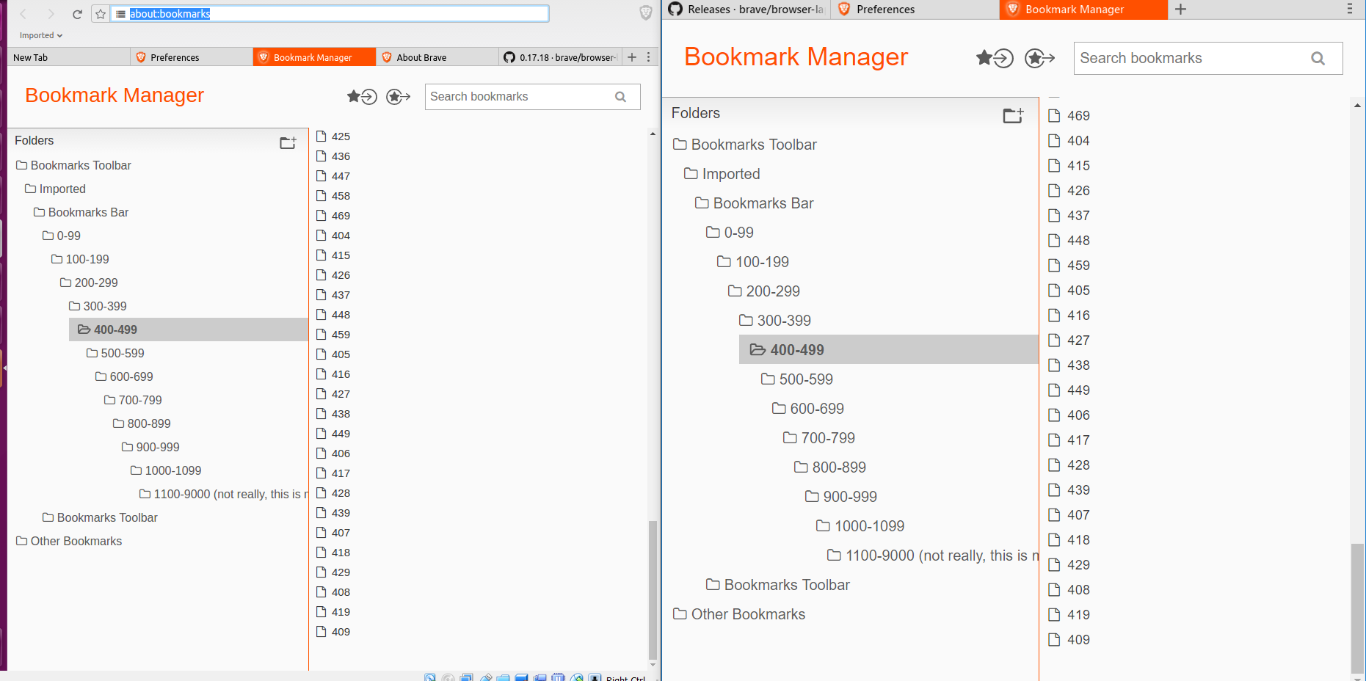
Task: Click add folder icon in right Folders panel
Action: (x=1013, y=115)
